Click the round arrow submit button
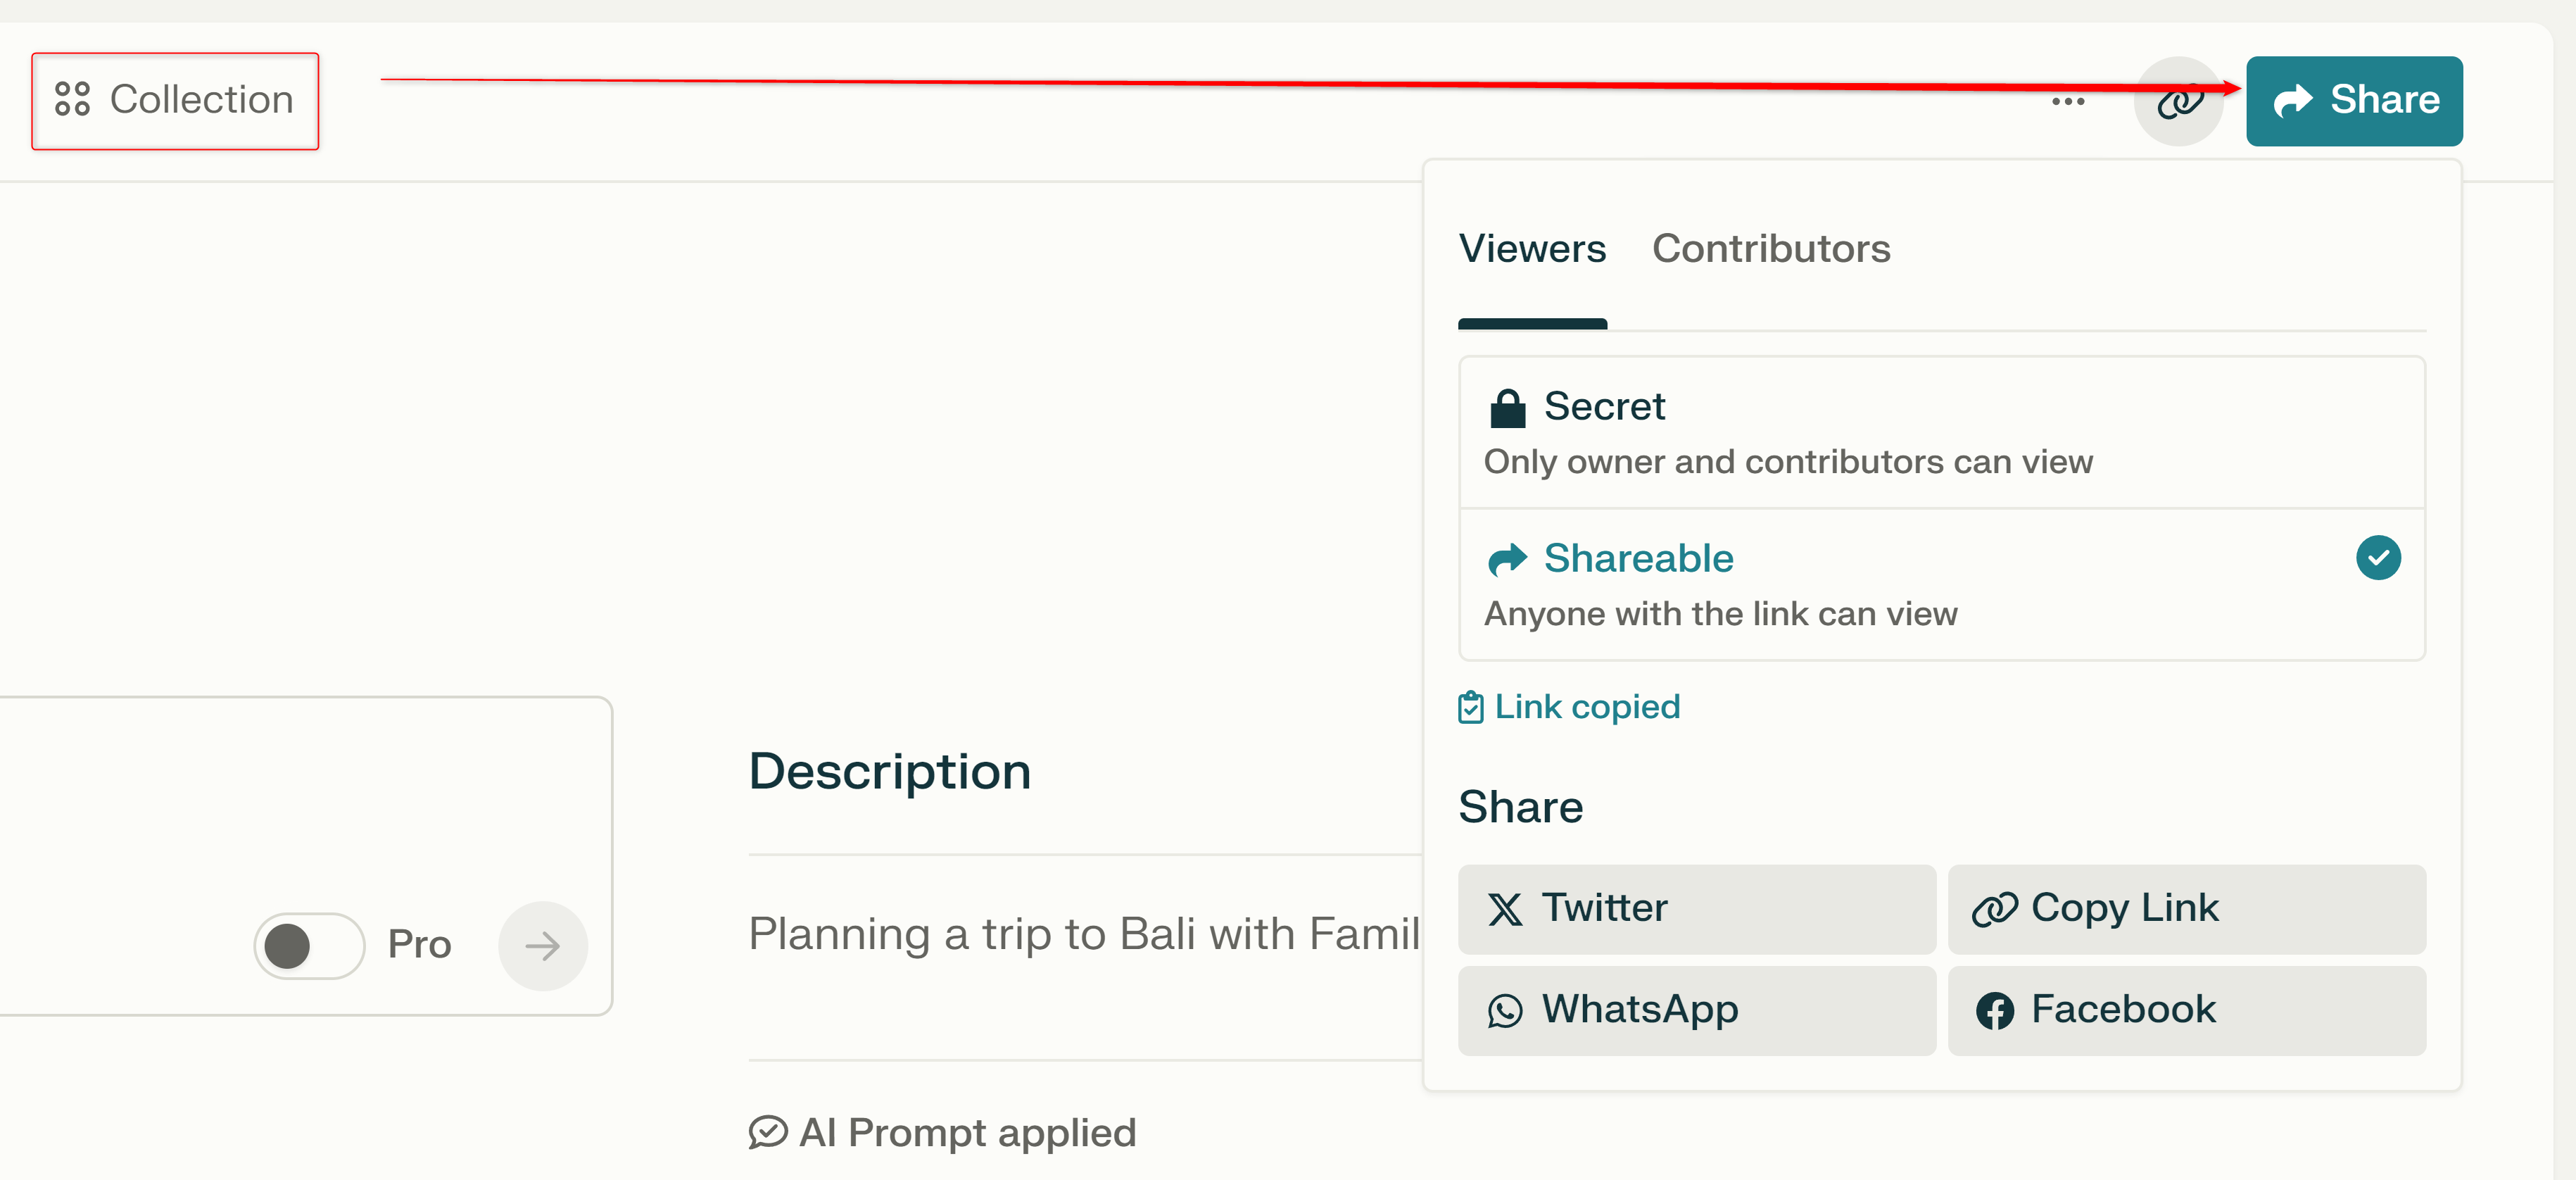 point(542,945)
